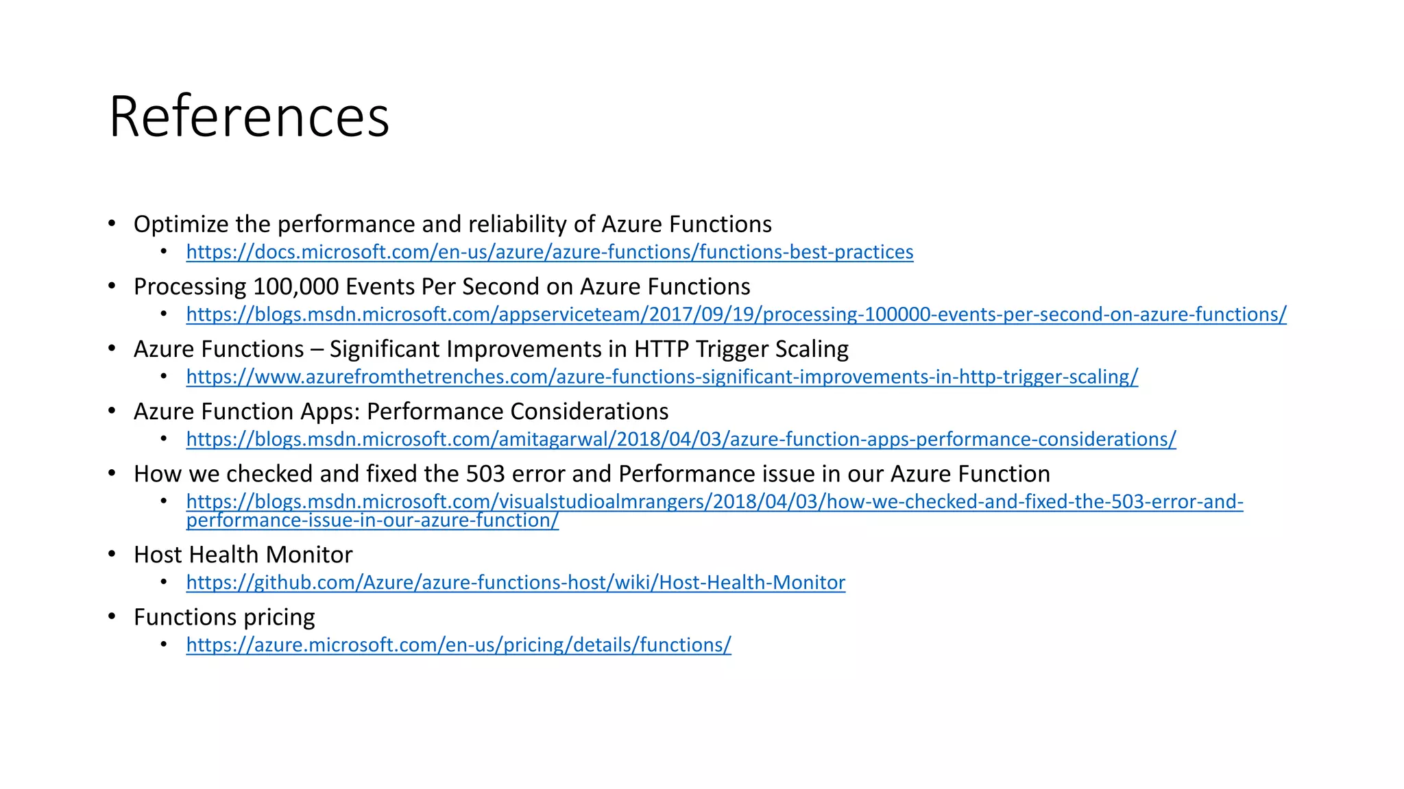
Task: Open the GitHub Host-Health-Monitor wiki link
Action: 516,582
